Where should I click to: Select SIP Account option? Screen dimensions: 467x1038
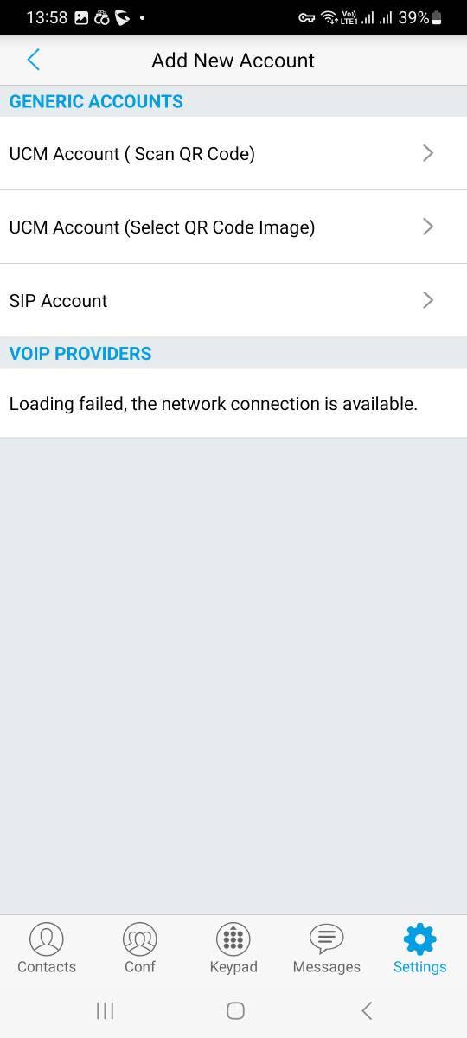pyautogui.click(x=233, y=300)
